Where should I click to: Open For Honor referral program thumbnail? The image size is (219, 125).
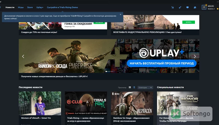click(x=178, y=103)
